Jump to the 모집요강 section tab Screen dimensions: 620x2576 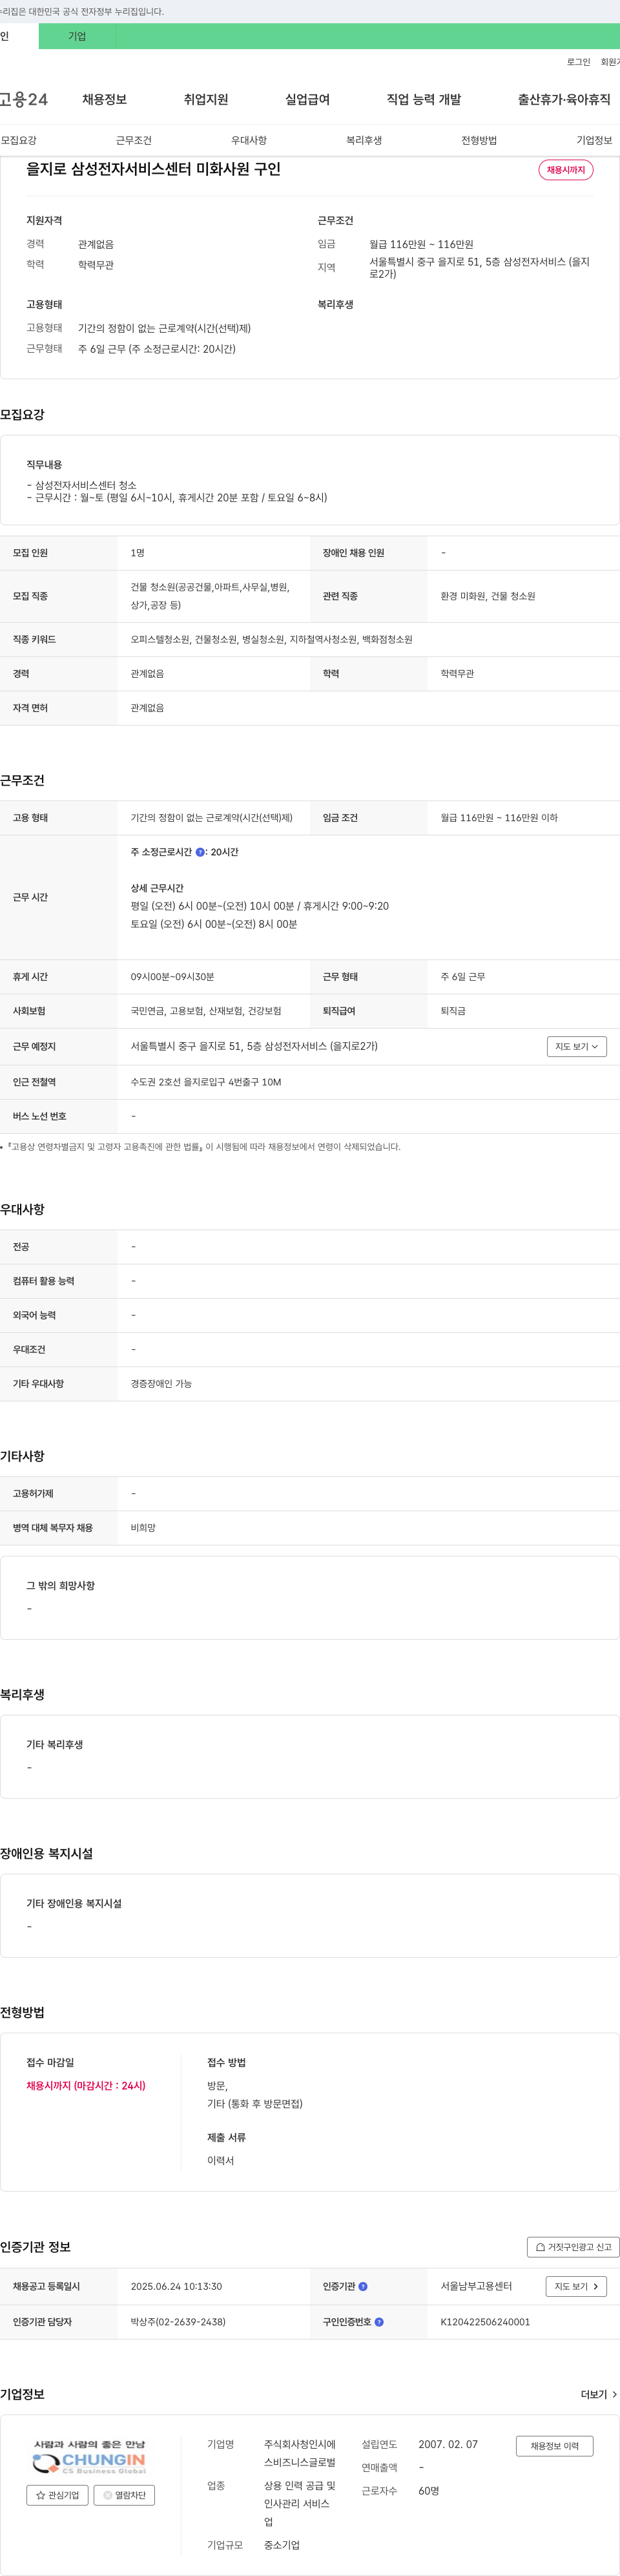point(19,140)
